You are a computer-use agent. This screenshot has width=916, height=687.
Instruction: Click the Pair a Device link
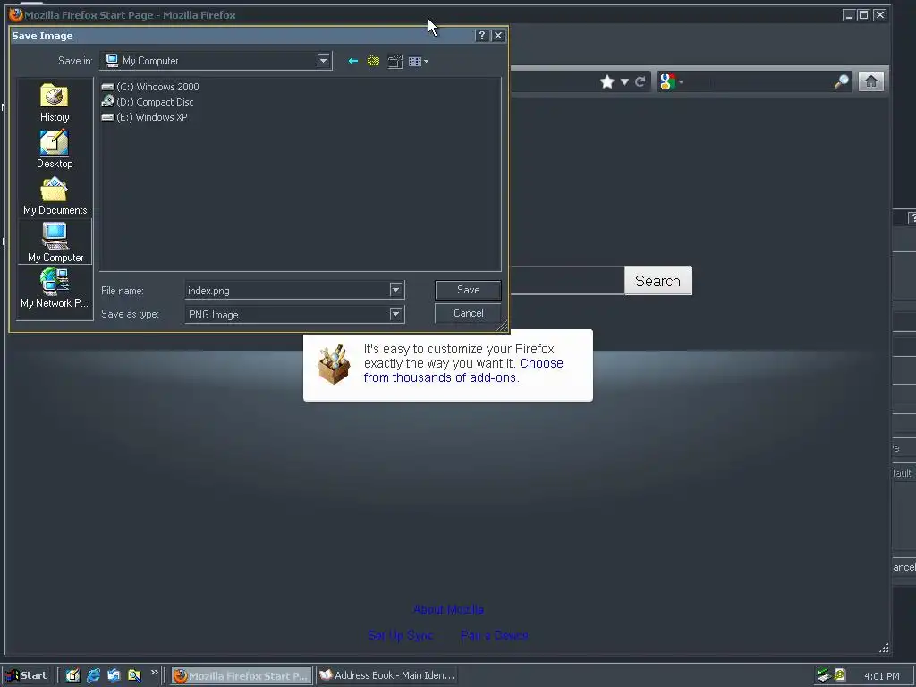click(x=494, y=635)
